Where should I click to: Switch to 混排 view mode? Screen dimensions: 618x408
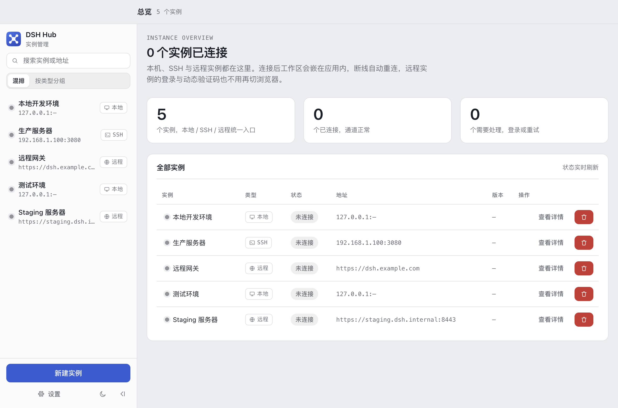[19, 81]
